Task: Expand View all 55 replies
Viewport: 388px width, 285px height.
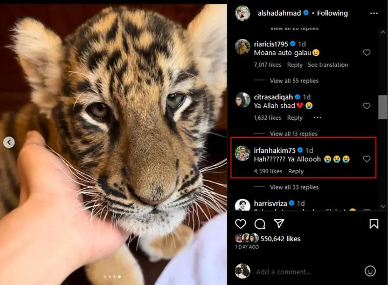Action: tap(294, 81)
